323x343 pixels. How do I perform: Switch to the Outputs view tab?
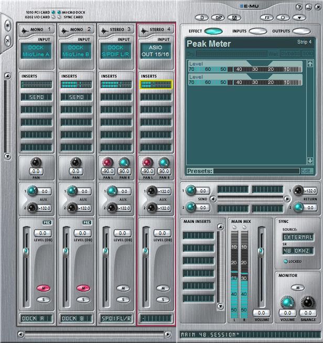(302, 31)
